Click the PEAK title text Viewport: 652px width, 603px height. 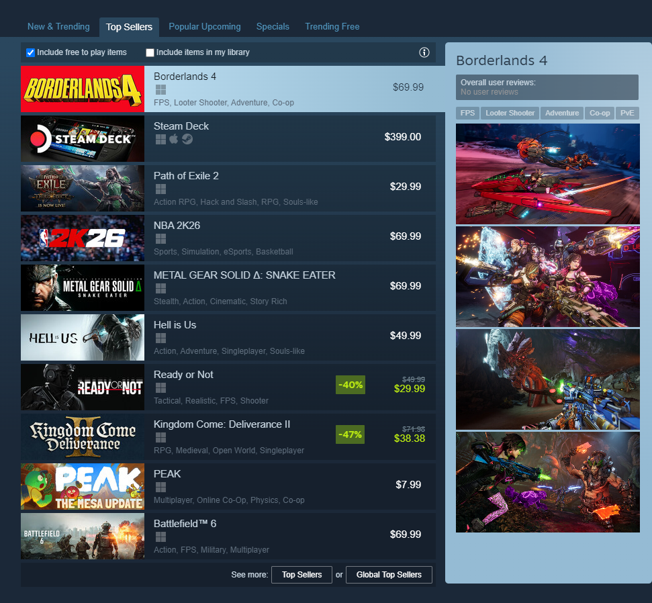(x=167, y=474)
